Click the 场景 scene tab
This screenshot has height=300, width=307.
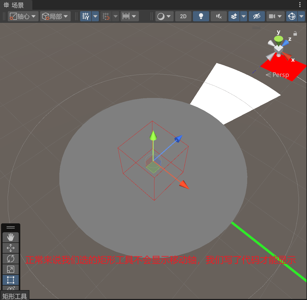14,5
